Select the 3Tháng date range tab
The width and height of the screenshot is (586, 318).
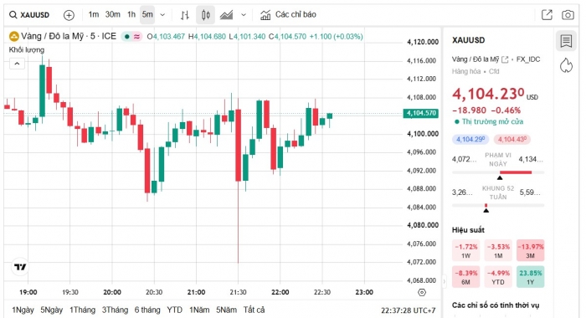(115, 310)
